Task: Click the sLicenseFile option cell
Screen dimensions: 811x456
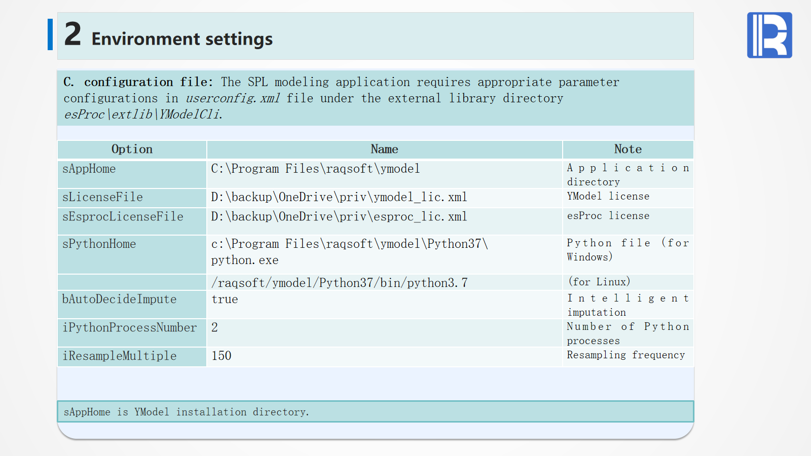Action: [102, 198]
